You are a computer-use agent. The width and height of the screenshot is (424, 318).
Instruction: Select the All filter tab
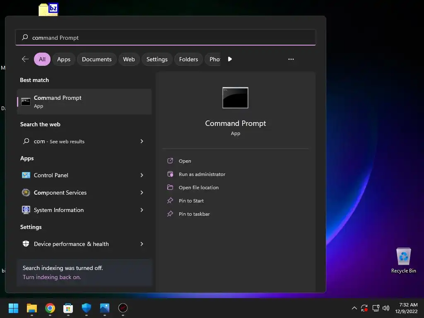pyautogui.click(x=42, y=59)
